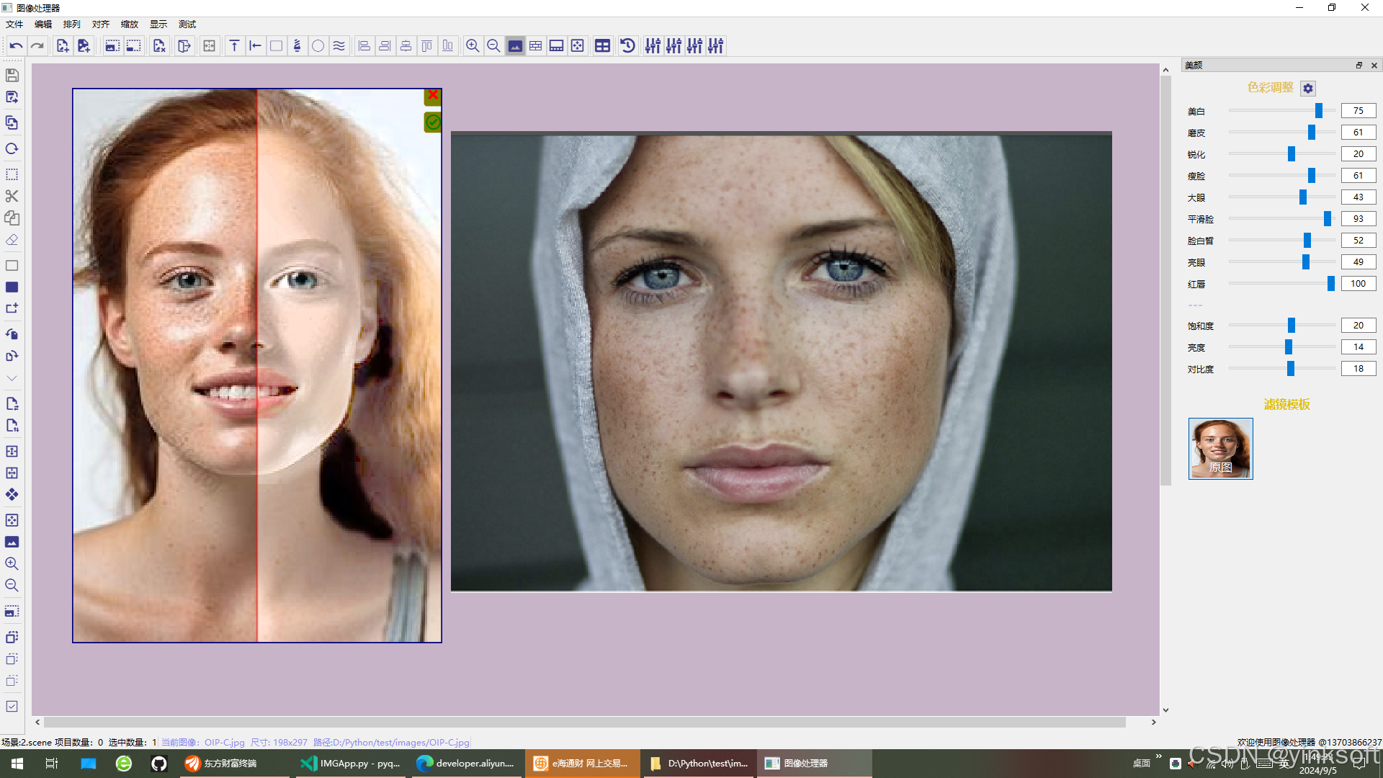
Task: Click the red X on the portrait image
Action: pyautogui.click(x=433, y=95)
